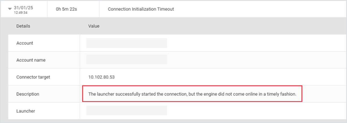Click the Value column header
347x123 pixels.
(94, 26)
